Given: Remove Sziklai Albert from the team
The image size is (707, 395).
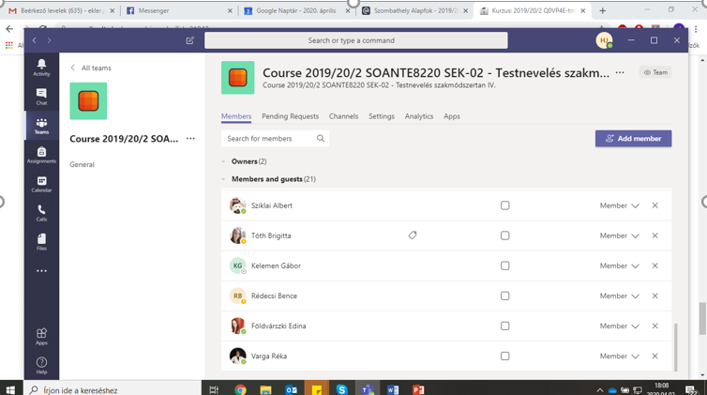Looking at the screenshot, I should pyautogui.click(x=655, y=205).
